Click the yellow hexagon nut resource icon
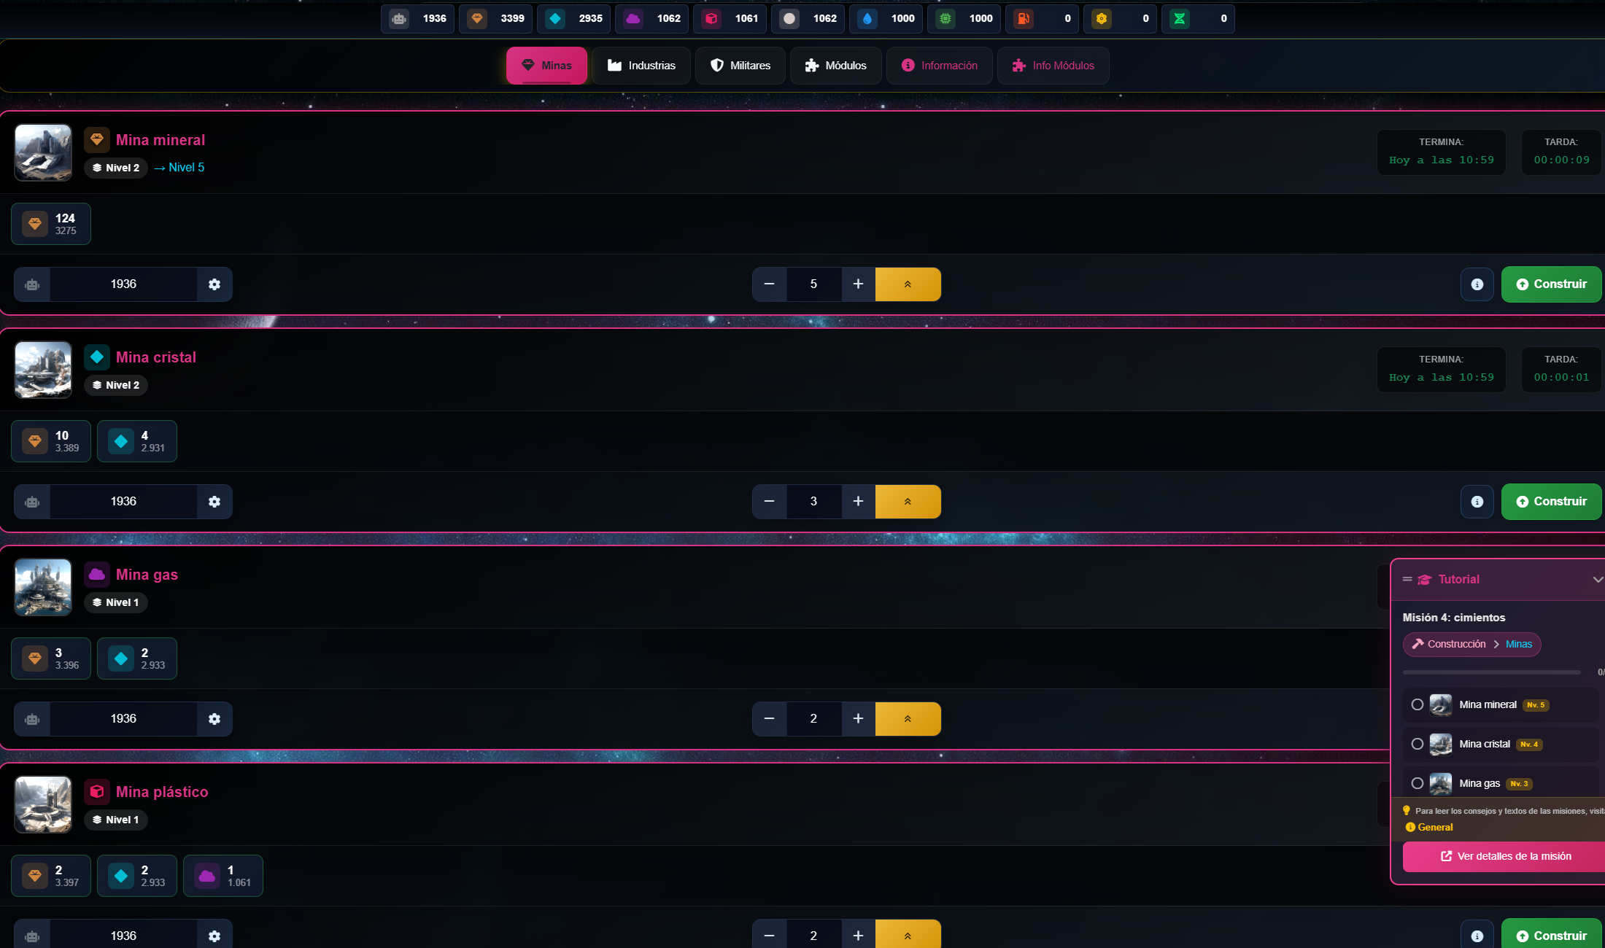1605x948 pixels. click(x=1102, y=19)
